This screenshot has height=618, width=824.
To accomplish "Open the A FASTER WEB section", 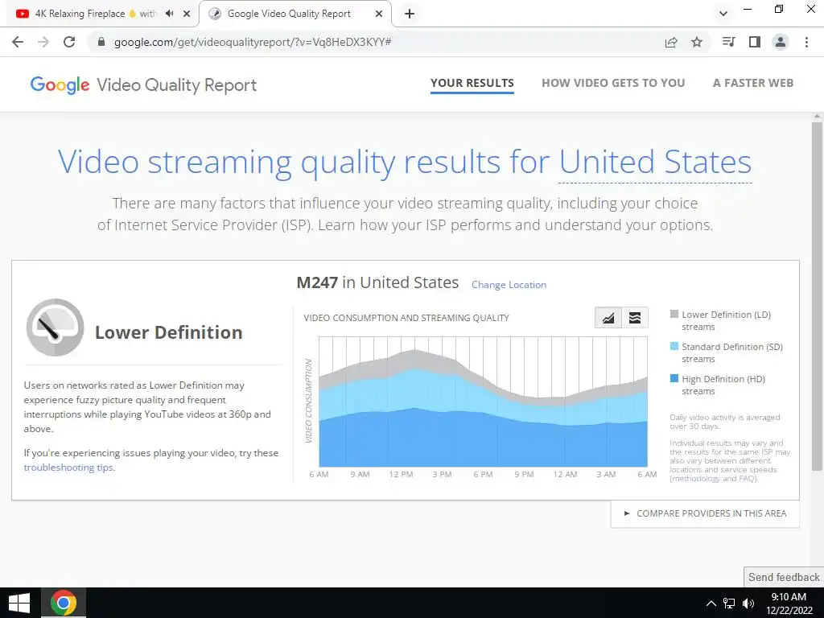I will tap(753, 83).
